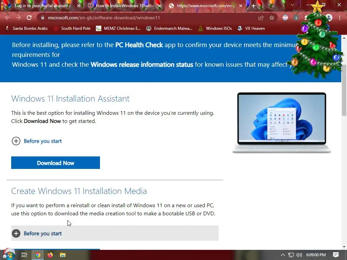Click the network tray icon

[x=291, y=255]
